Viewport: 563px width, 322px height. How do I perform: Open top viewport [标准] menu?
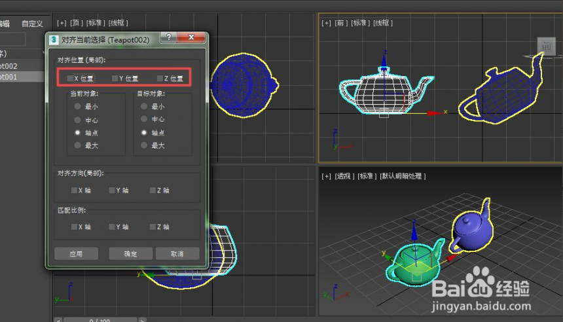pos(96,23)
